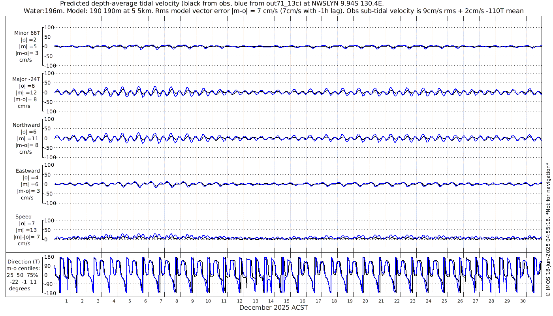Viewport: 553px width, 316px height.
Task: Click '|o| =2' in the Minor panel
Action: [x=28, y=40]
